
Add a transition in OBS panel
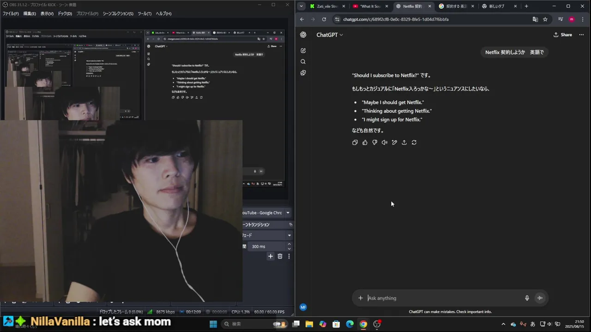pos(271,256)
